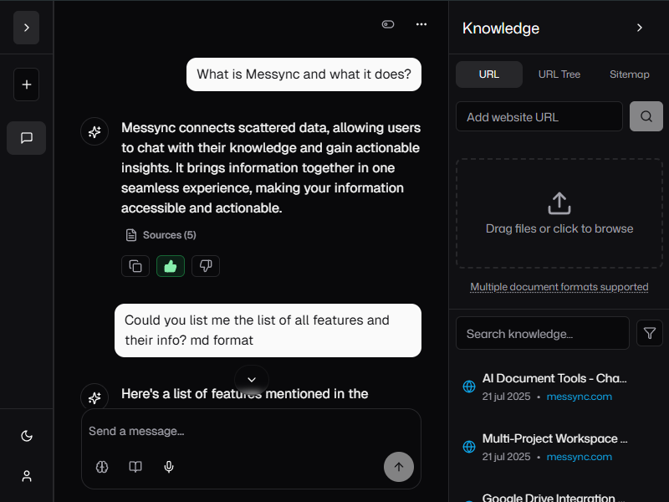Click the upload drop zone to browse files
The image size is (669, 502).
click(x=559, y=213)
